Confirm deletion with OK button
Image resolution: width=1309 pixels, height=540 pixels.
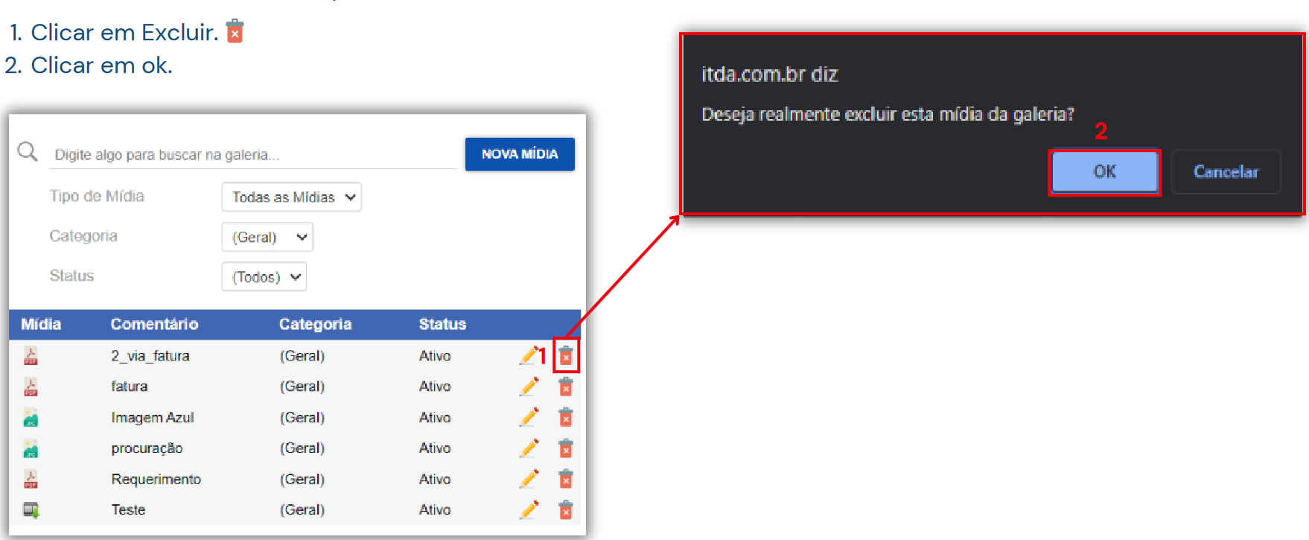point(1104,172)
